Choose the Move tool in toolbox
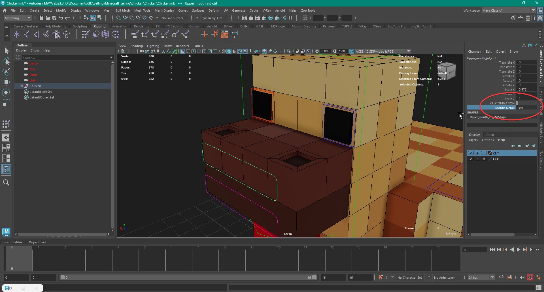This screenshot has width=544, height=292. [x=6, y=82]
